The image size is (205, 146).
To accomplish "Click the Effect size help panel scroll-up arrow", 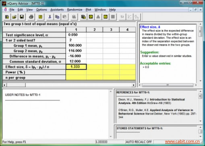I will coord(200,24).
